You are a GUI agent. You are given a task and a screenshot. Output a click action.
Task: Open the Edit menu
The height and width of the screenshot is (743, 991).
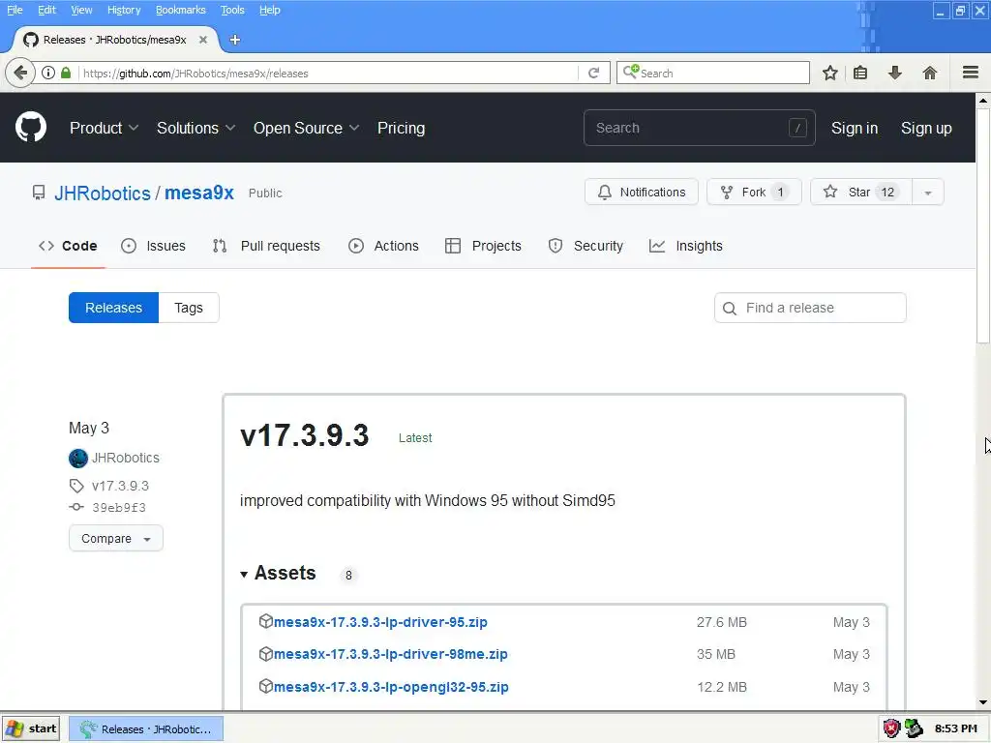click(46, 10)
